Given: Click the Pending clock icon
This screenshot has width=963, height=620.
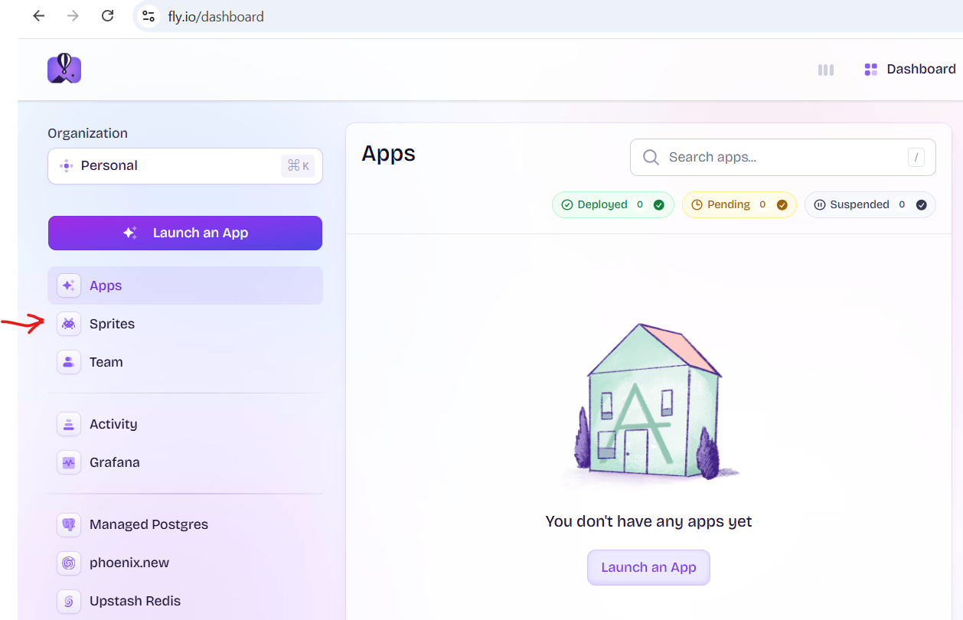Looking at the screenshot, I should 697,205.
